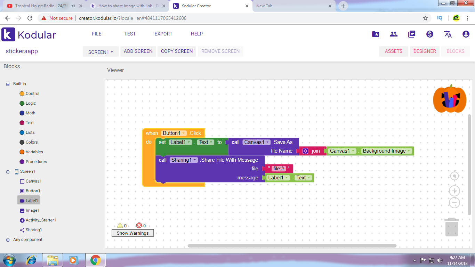Center workspace using the target icon
475x267 pixels.
pyautogui.click(x=454, y=177)
